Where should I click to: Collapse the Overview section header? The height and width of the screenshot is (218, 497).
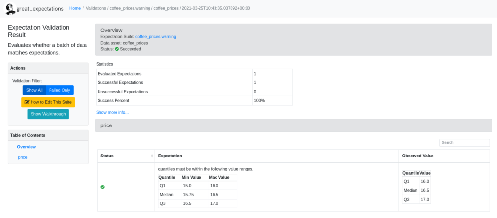click(x=292, y=30)
